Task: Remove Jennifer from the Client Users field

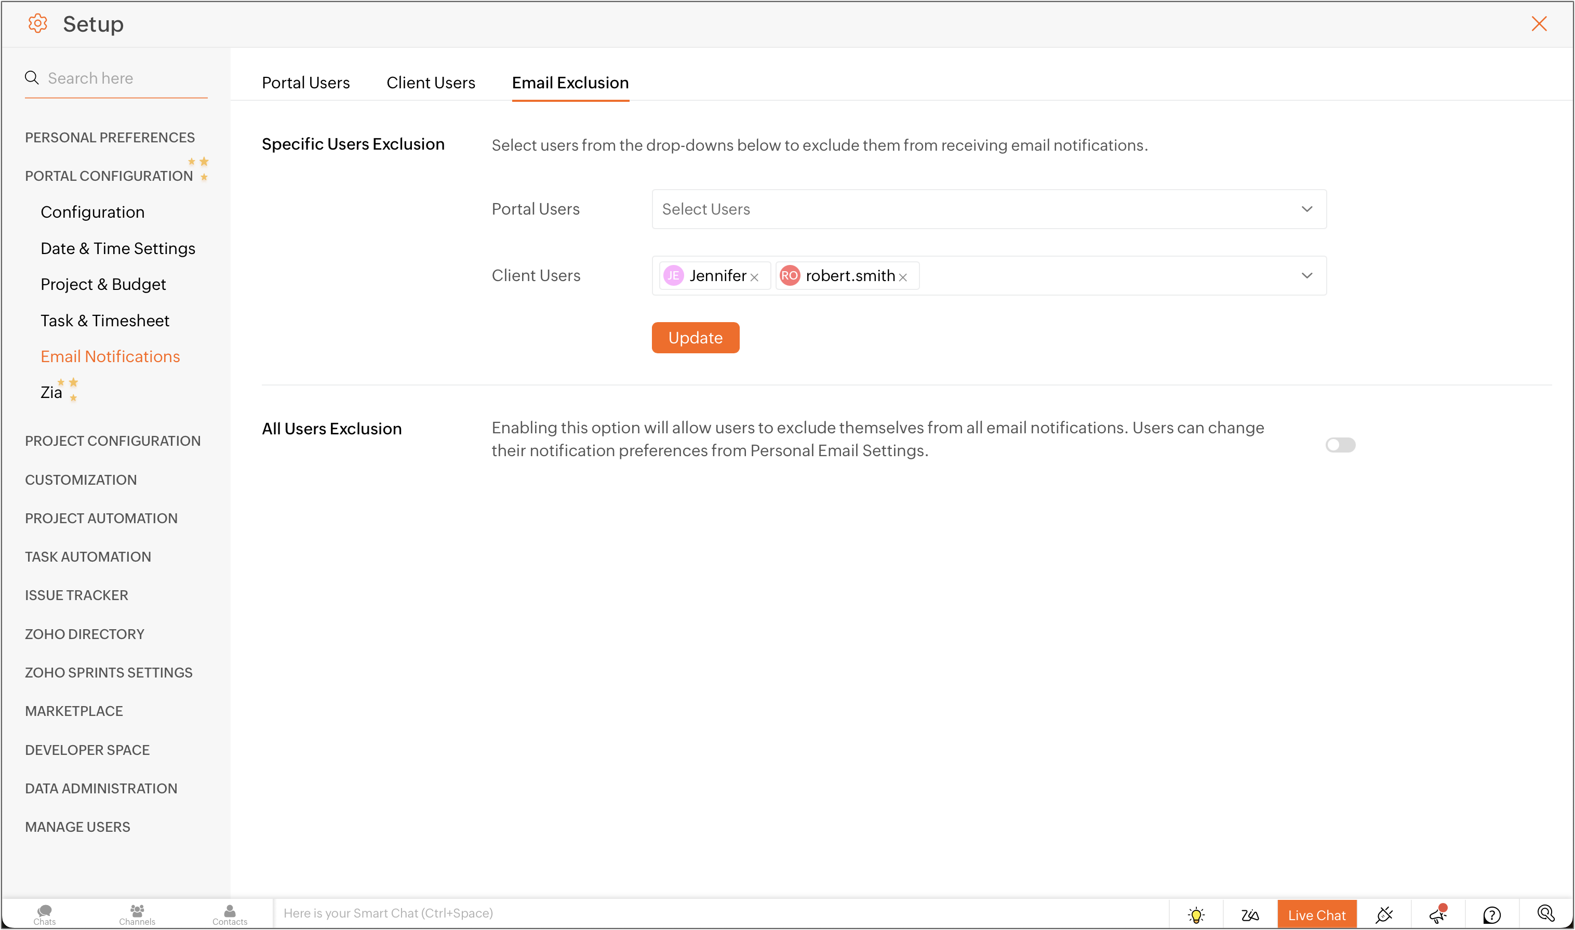Action: click(x=754, y=277)
